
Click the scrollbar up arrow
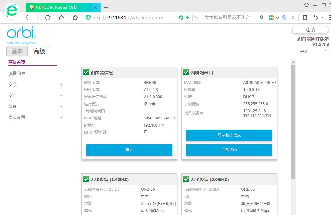[293, 62]
